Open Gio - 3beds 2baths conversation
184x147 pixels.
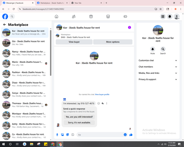click(x=25, y=43)
